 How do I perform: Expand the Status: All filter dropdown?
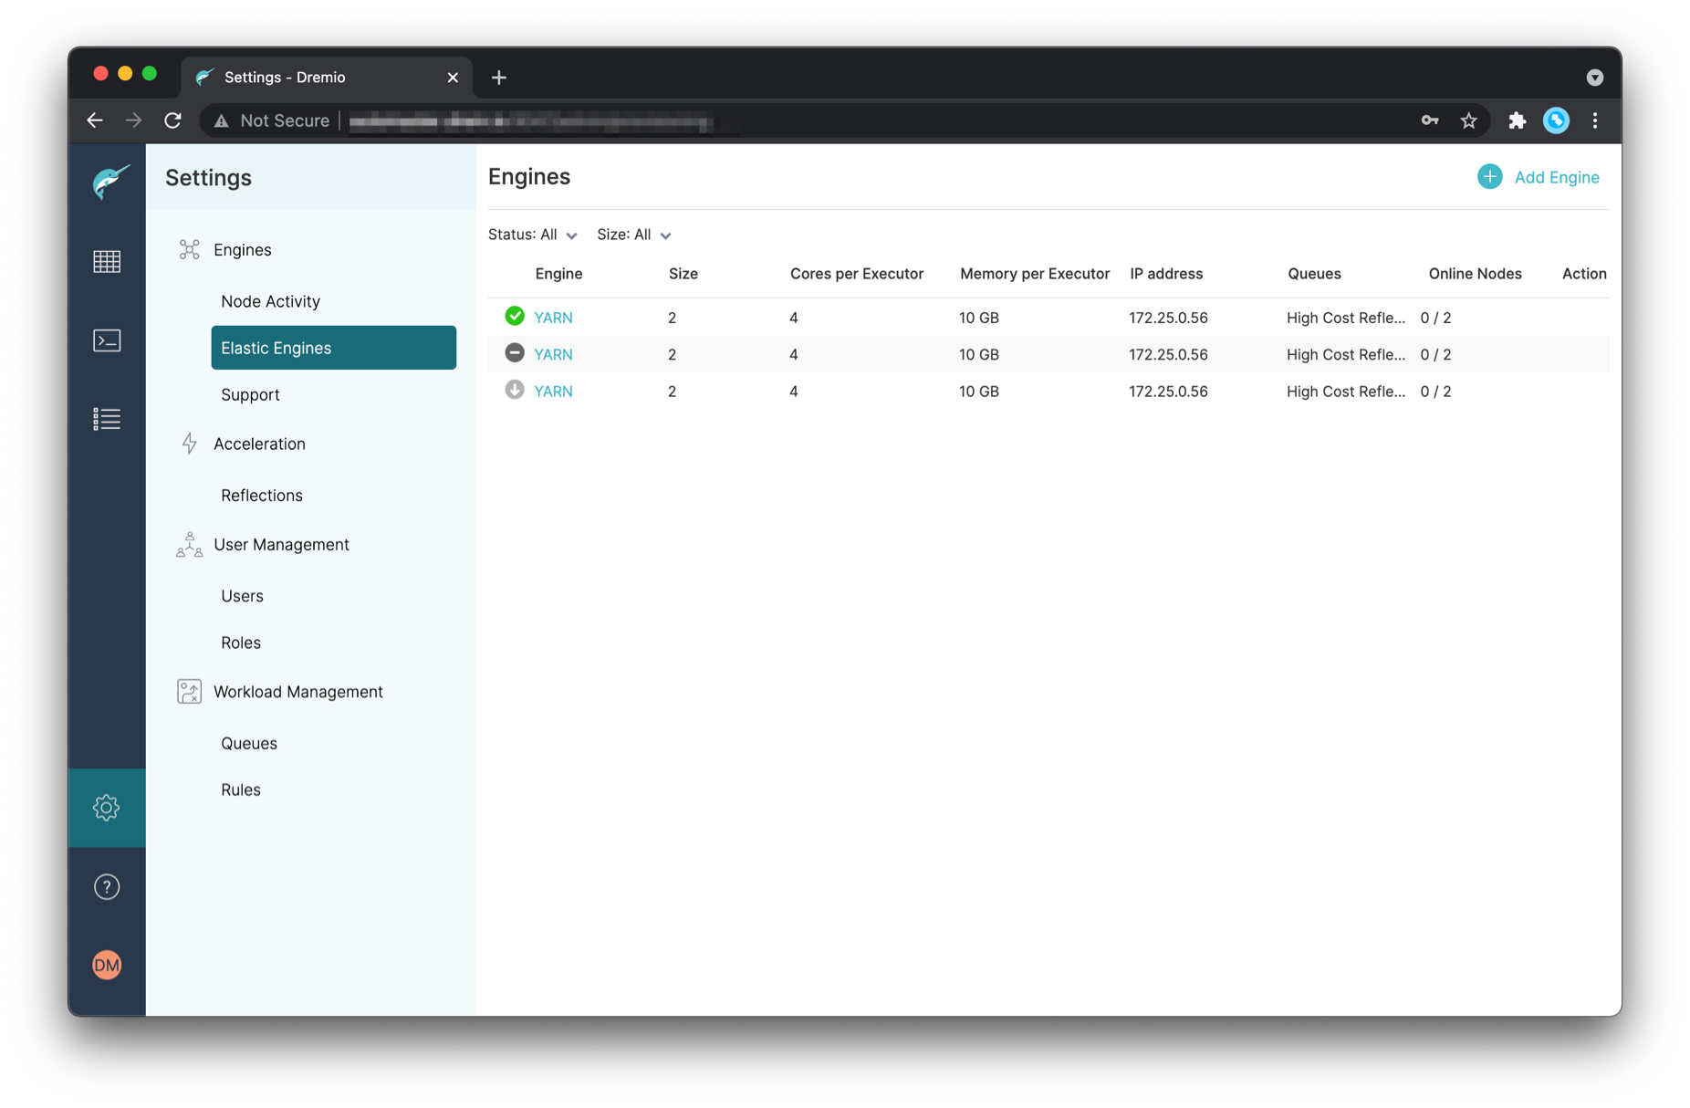[x=532, y=235]
